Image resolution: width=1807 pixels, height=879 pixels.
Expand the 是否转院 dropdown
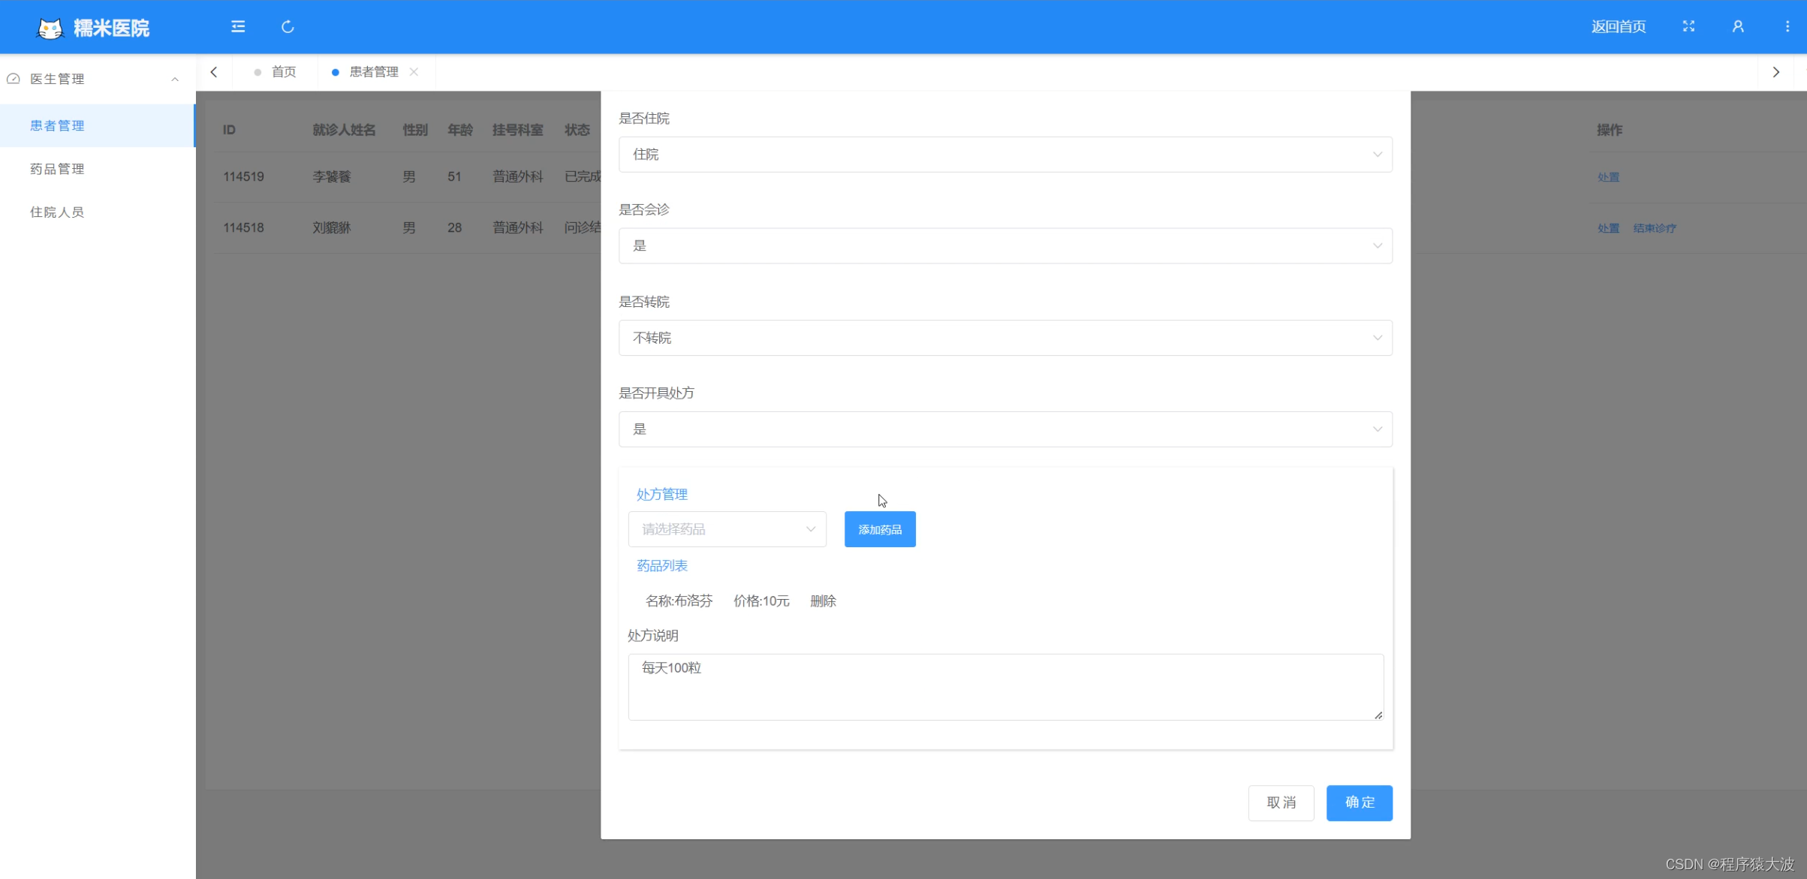[1004, 338]
